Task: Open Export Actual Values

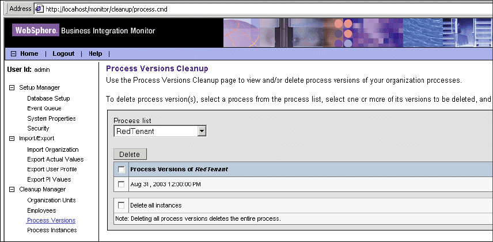Action: click(x=55, y=159)
